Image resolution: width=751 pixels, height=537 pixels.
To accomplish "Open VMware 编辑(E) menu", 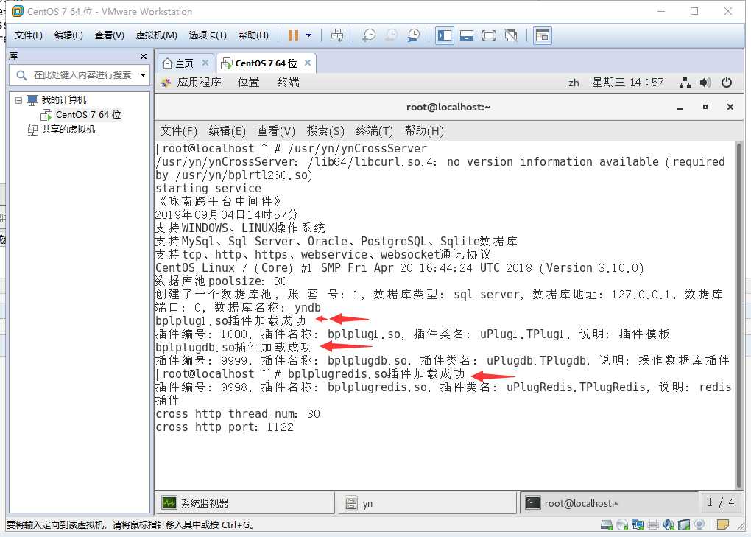I will (68, 35).
